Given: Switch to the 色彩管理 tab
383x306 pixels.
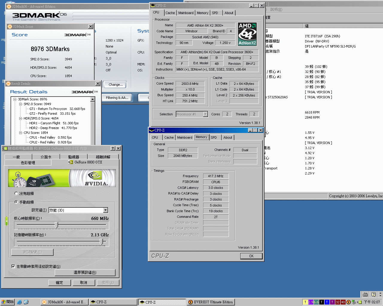Looking at the screenshot, I should [x=28, y=163].
